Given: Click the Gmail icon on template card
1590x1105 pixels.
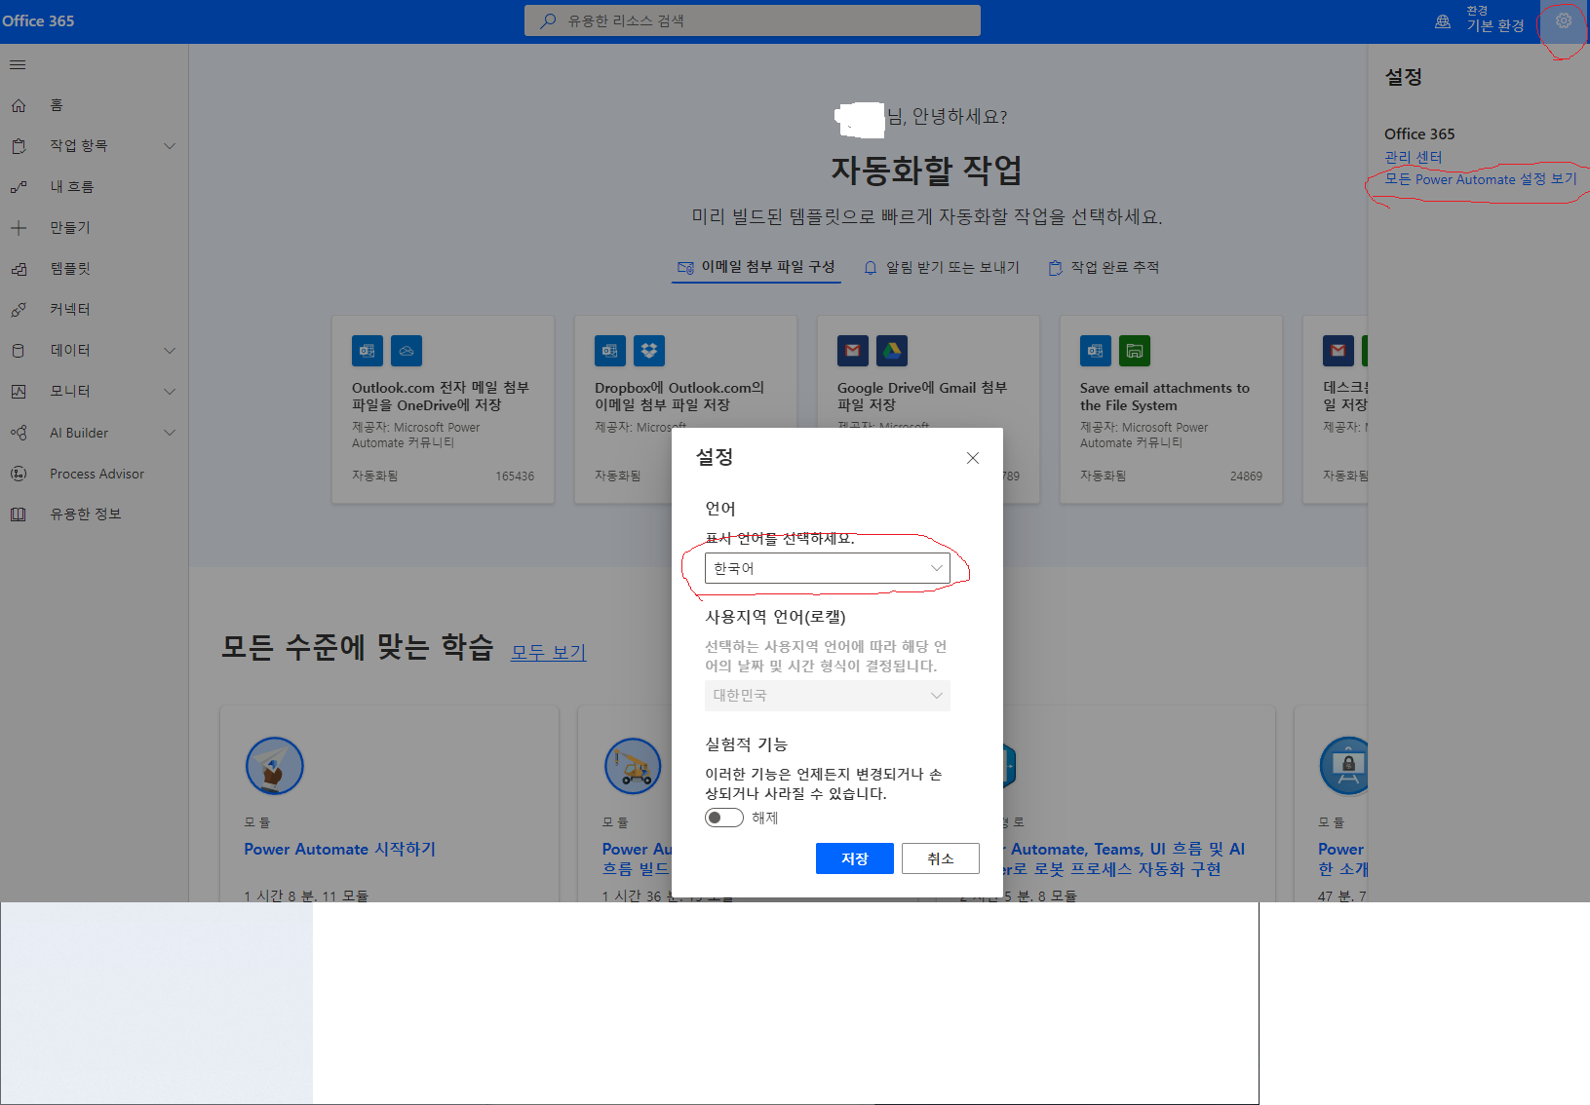Looking at the screenshot, I should click(853, 351).
